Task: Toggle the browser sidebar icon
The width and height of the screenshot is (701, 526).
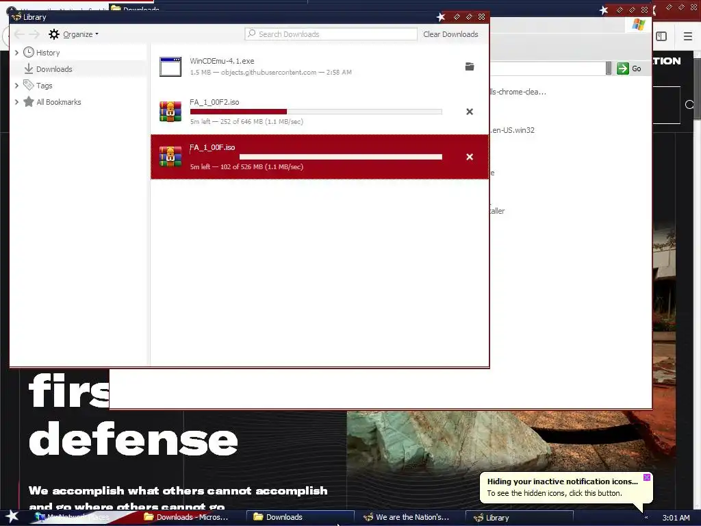Action: (662, 36)
